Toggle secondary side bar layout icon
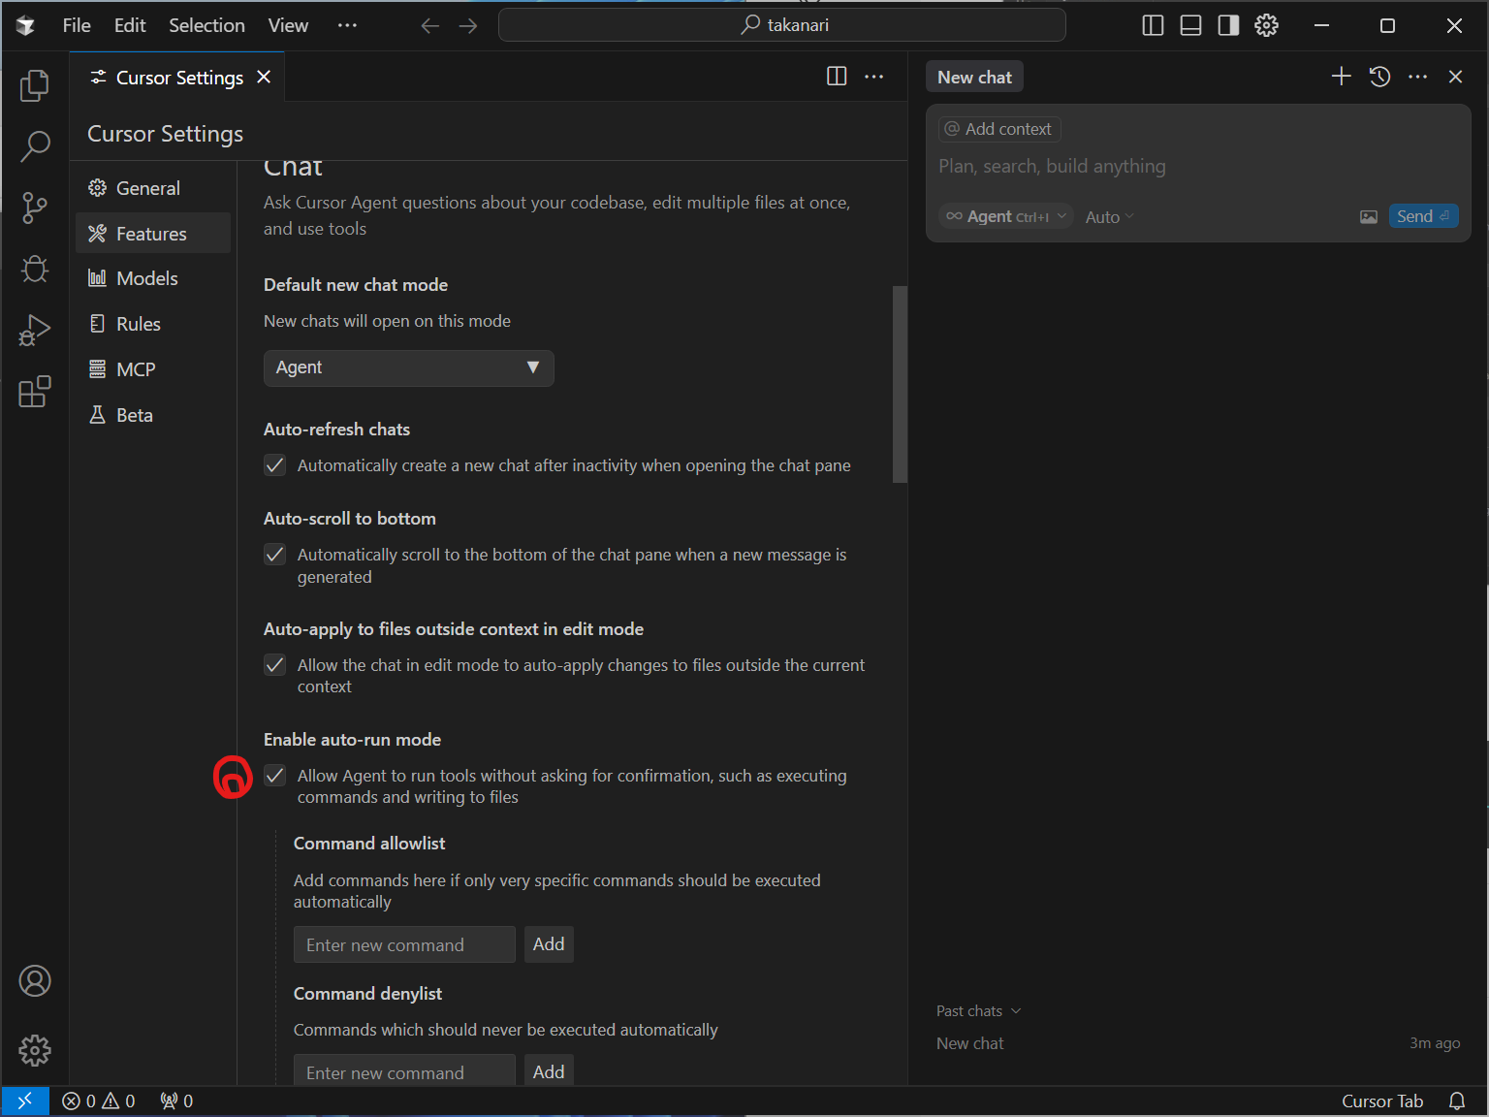 1228,25
